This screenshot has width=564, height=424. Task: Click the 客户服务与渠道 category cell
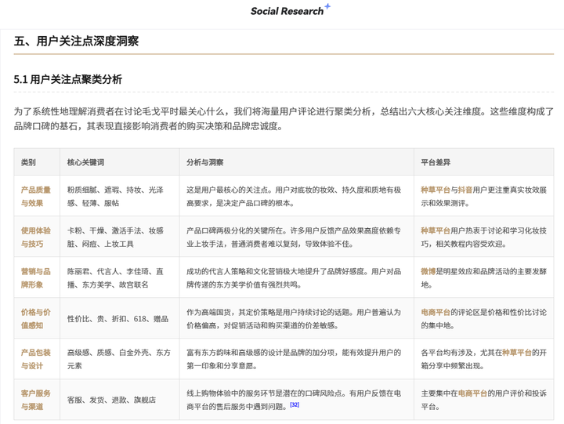click(x=36, y=400)
